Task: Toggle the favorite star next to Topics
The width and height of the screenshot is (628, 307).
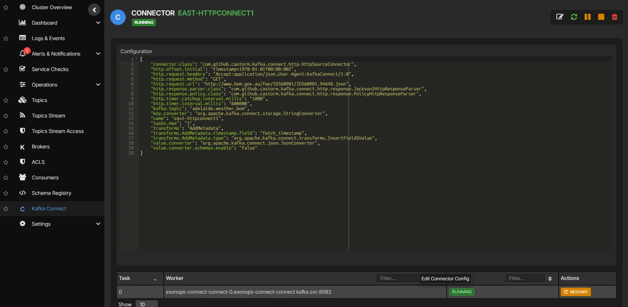Action: 6,101
